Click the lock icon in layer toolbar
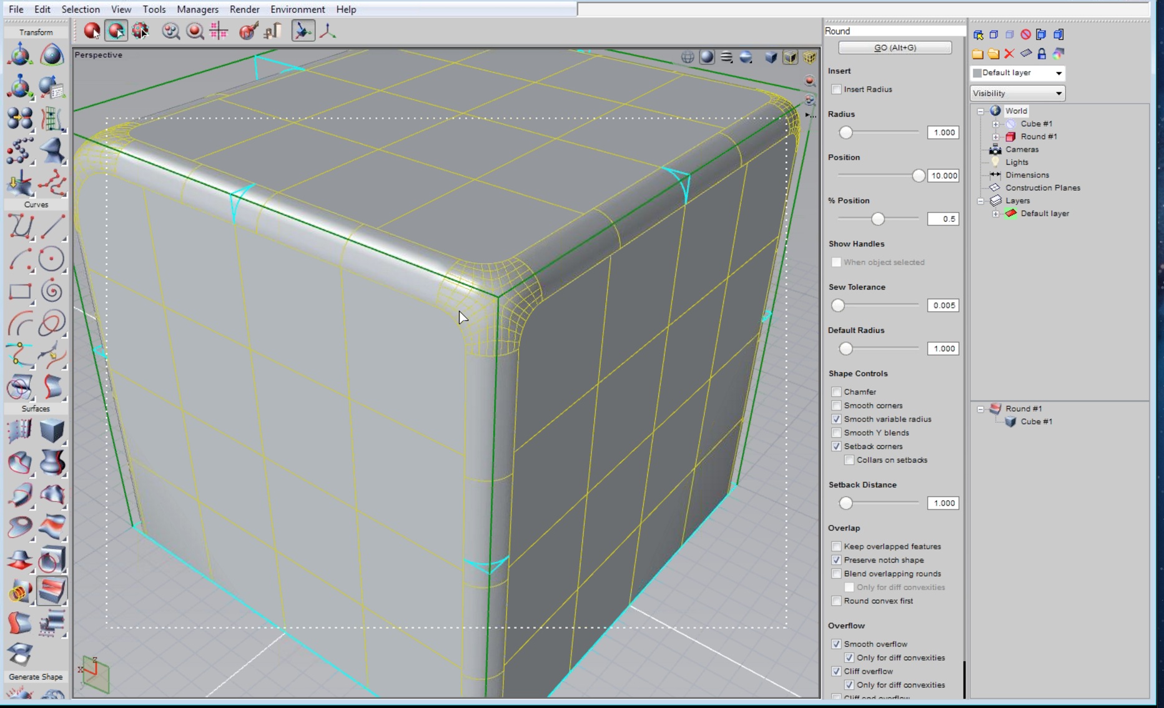 pos(1042,54)
